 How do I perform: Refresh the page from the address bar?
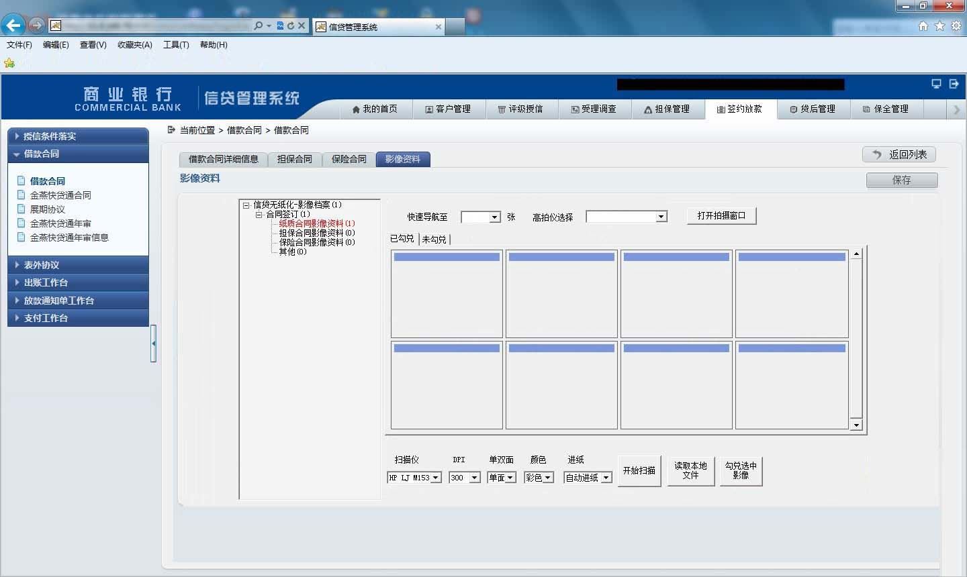point(291,25)
